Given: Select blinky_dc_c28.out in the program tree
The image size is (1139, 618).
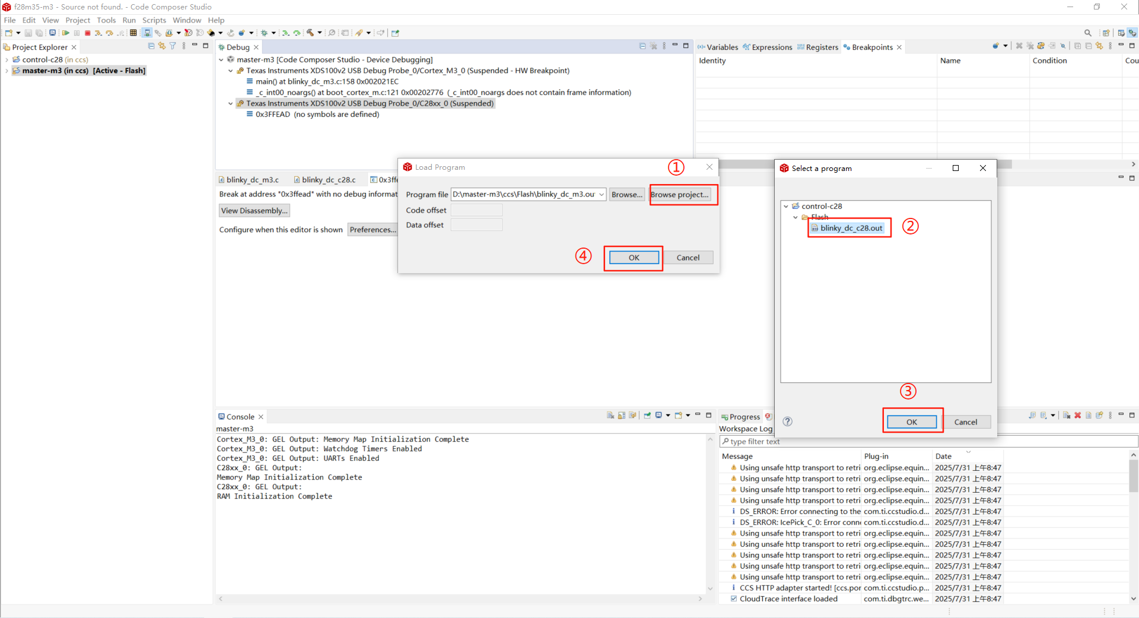Looking at the screenshot, I should 851,228.
